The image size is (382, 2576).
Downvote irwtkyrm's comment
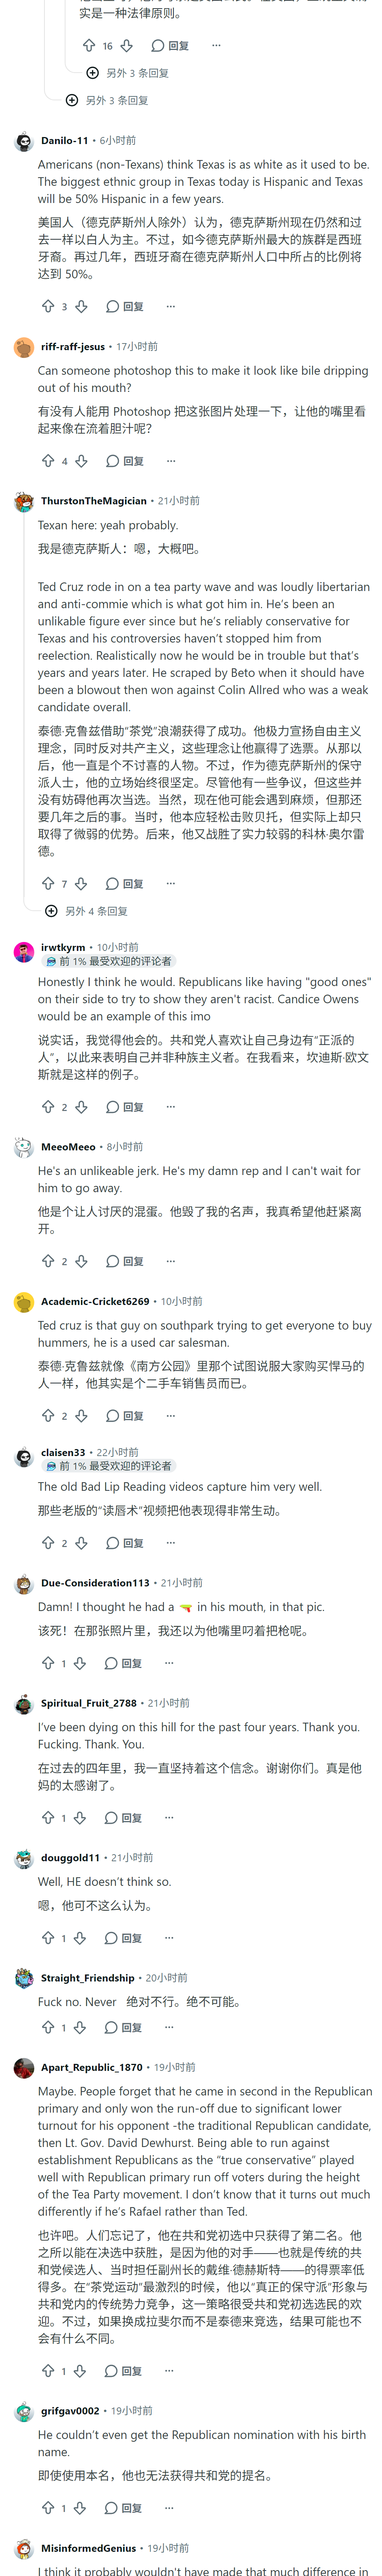click(82, 1107)
